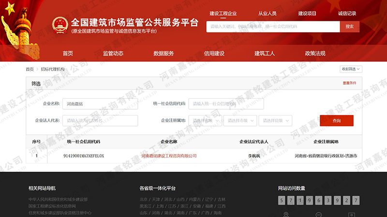
Task: Open the city 请选择市级 dropdown
Action: click(240, 121)
